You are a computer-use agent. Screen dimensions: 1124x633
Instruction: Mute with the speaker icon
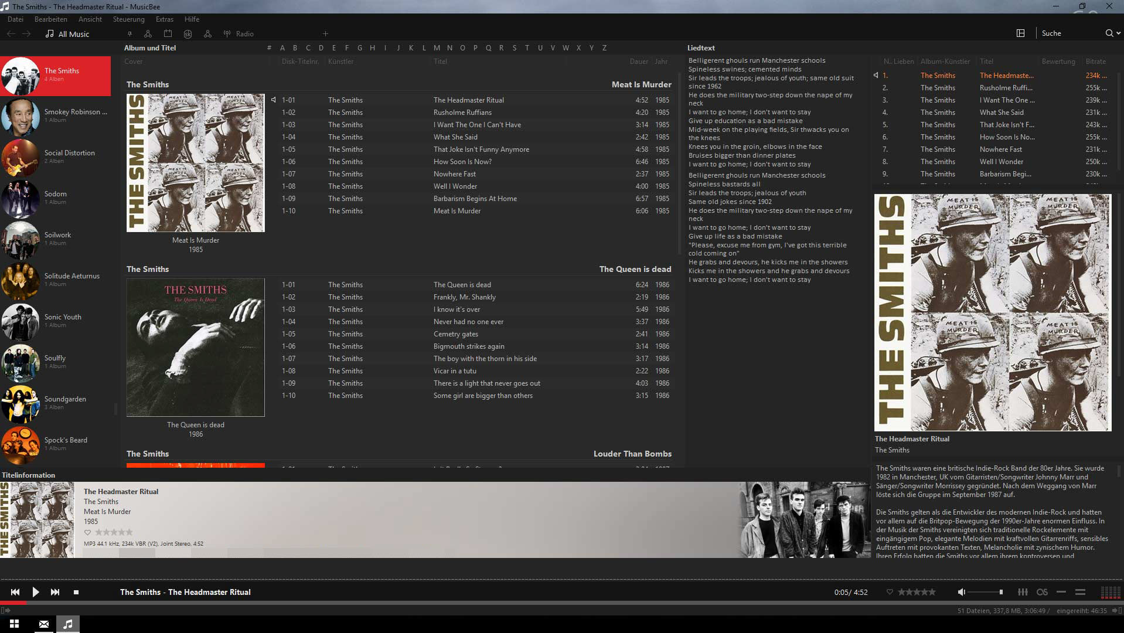pos(961,592)
